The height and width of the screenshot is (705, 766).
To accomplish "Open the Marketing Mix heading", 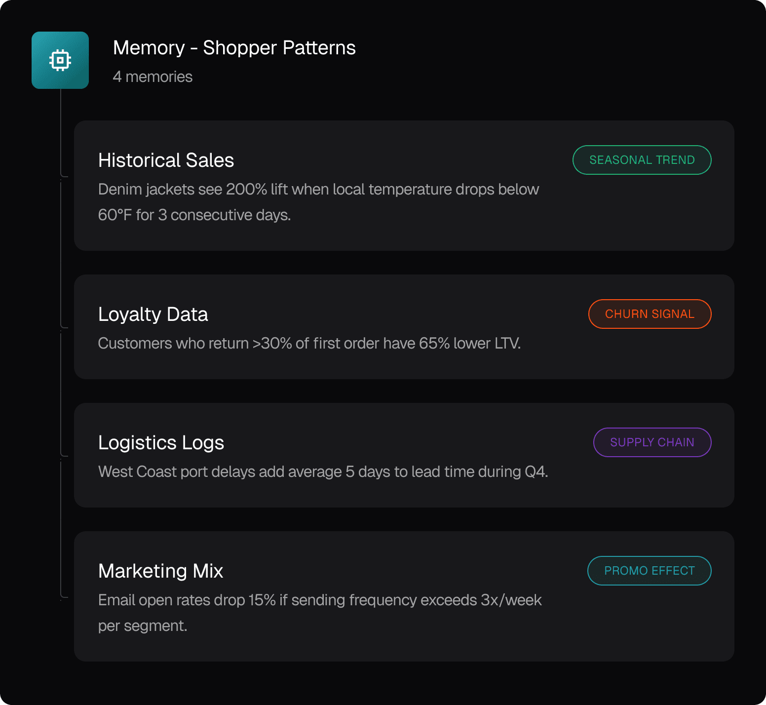I will click(x=160, y=571).
